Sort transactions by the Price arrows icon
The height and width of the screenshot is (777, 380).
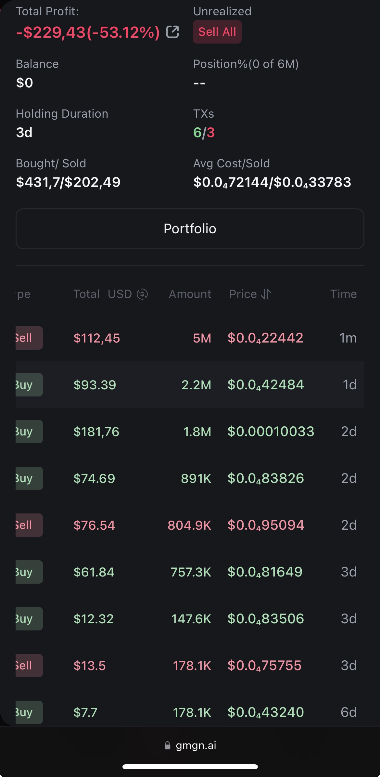[266, 294]
